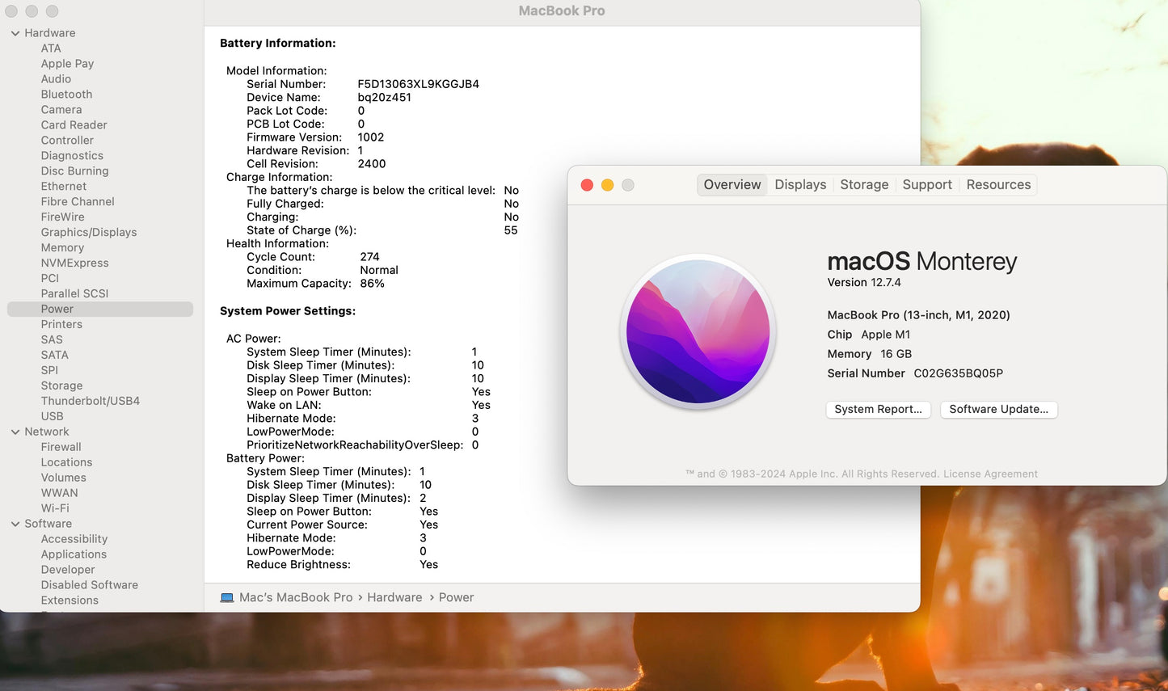
Task: Close the About This Mac window
Action: coord(587,185)
